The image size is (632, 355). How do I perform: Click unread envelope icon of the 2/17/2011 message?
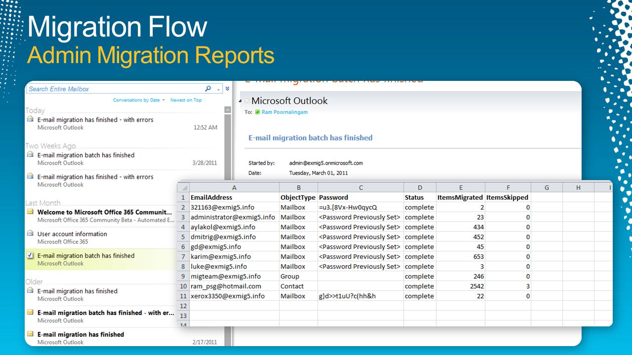pyautogui.click(x=31, y=334)
